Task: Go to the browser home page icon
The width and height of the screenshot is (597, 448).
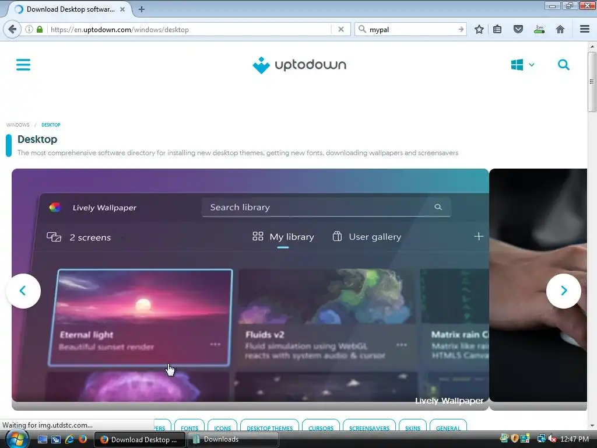Action: [560, 29]
